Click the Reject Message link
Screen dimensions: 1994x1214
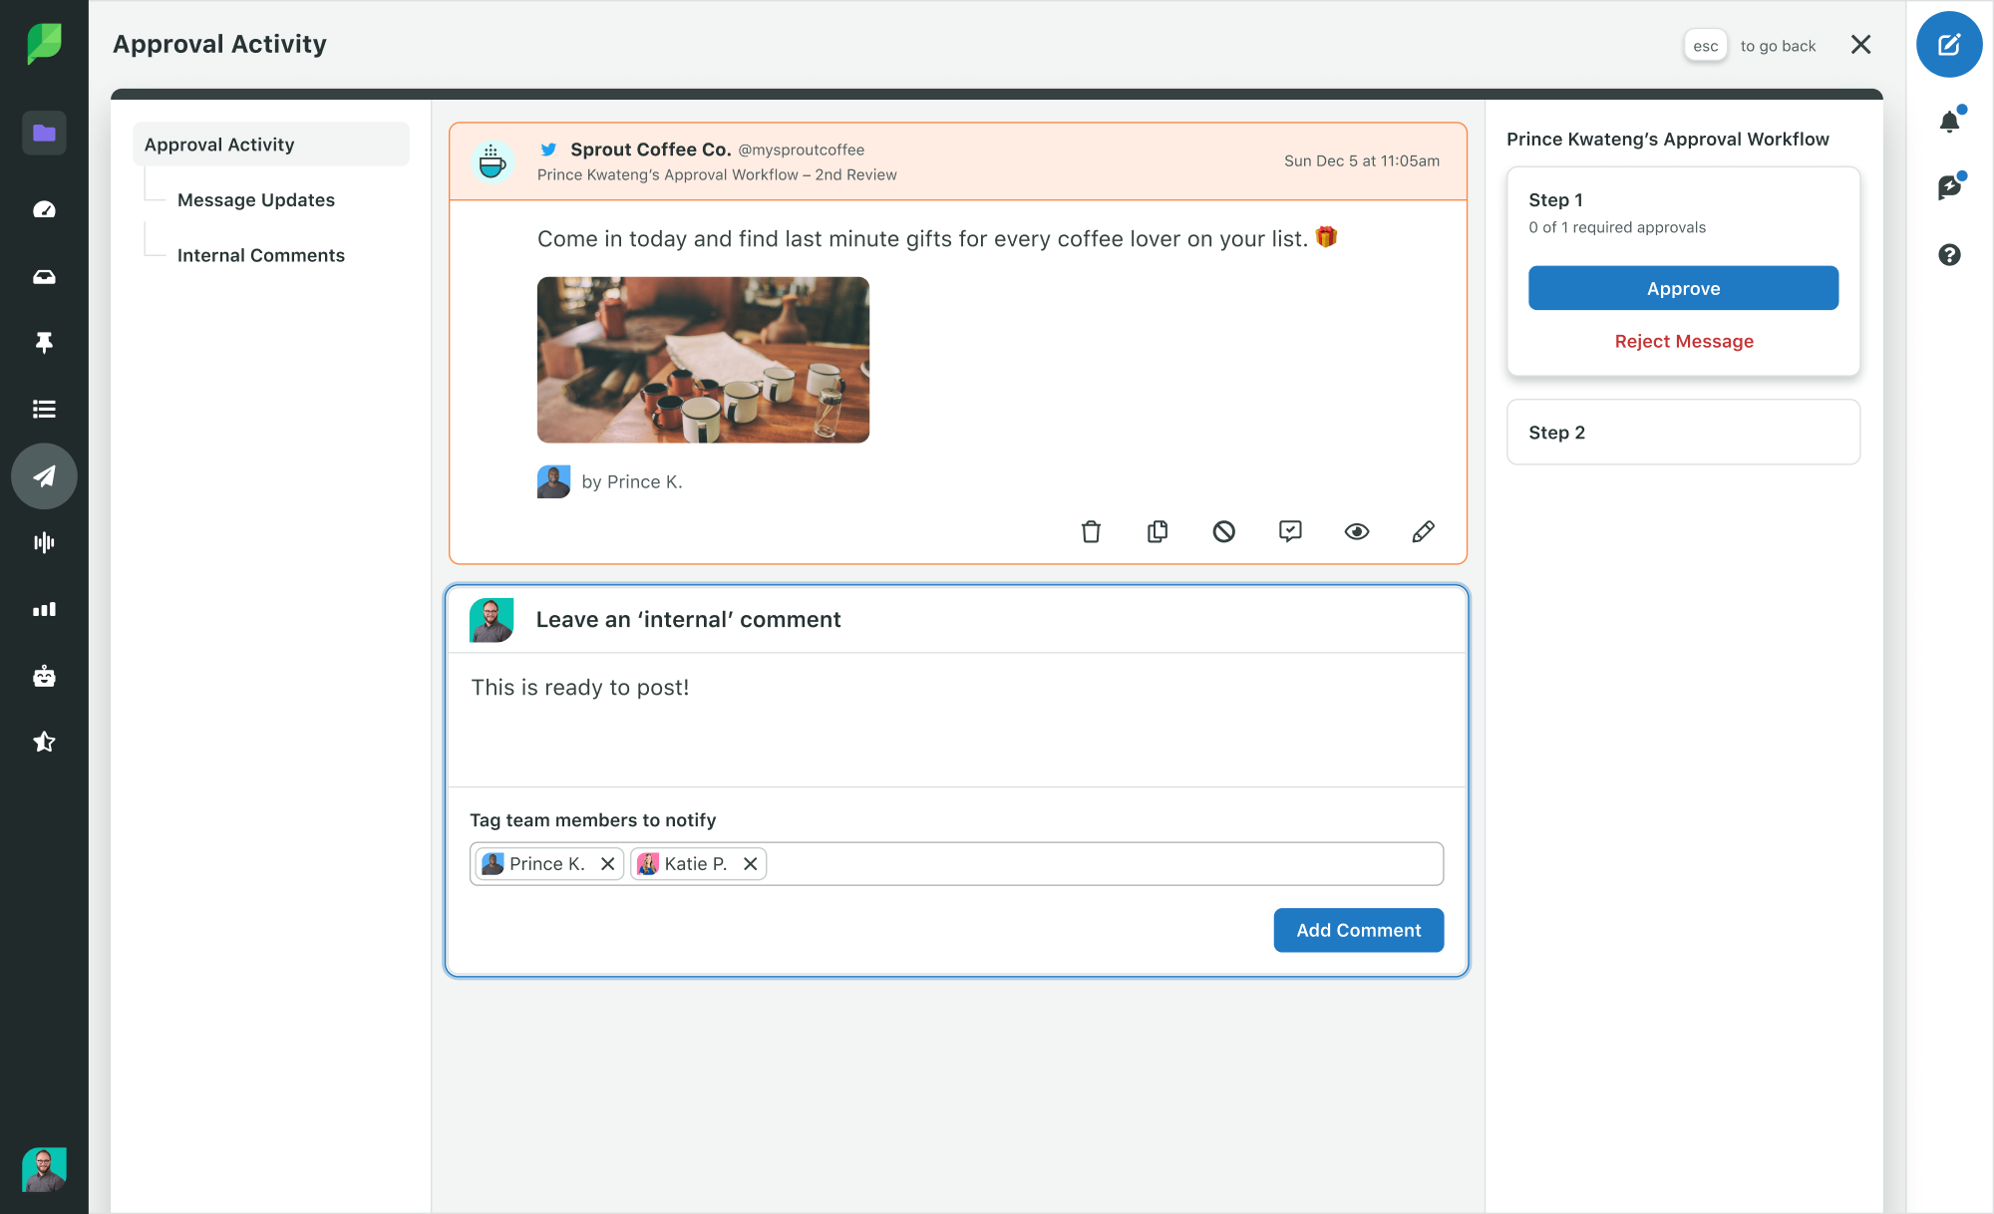(1684, 340)
